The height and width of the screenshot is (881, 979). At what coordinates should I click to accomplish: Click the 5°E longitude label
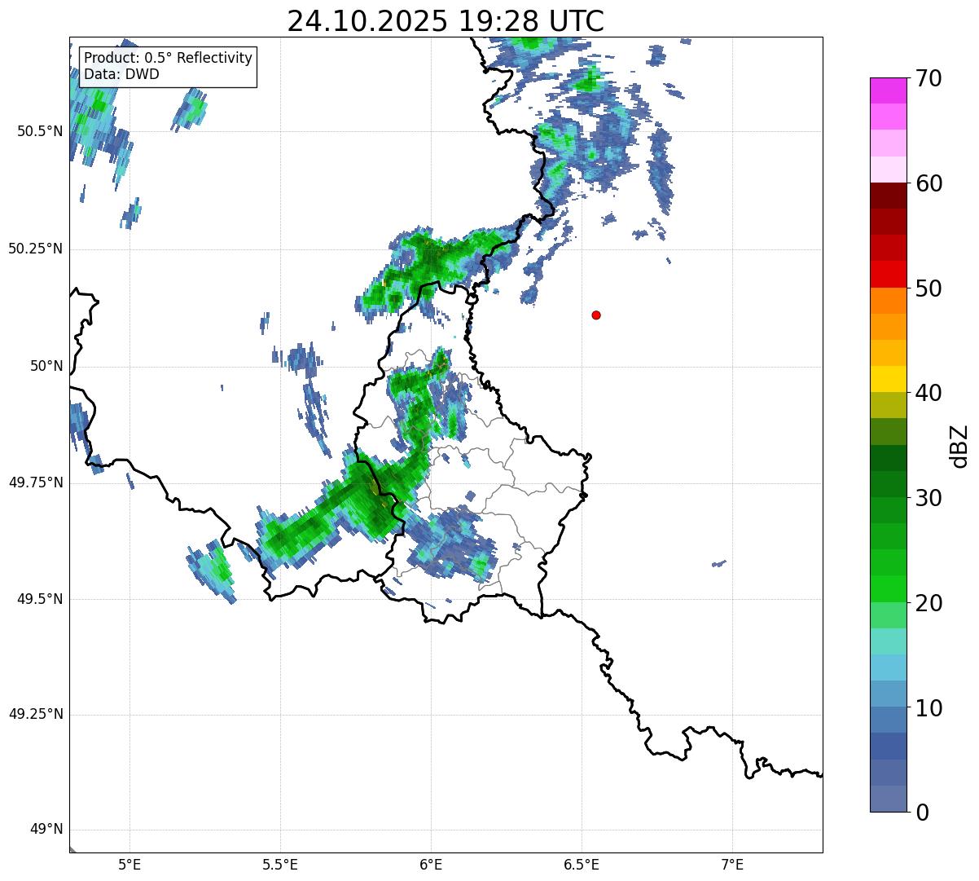click(x=130, y=865)
